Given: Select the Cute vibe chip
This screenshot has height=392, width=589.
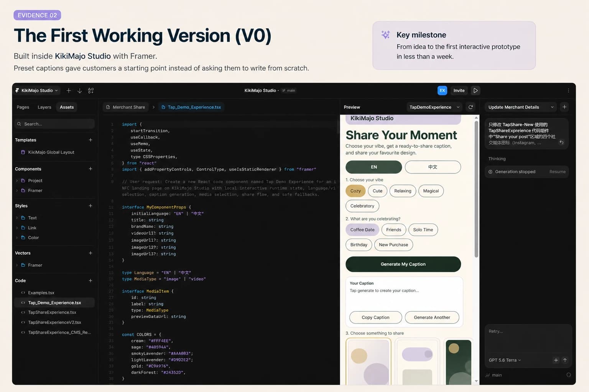Looking at the screenshot, I should tap(378, 191).
